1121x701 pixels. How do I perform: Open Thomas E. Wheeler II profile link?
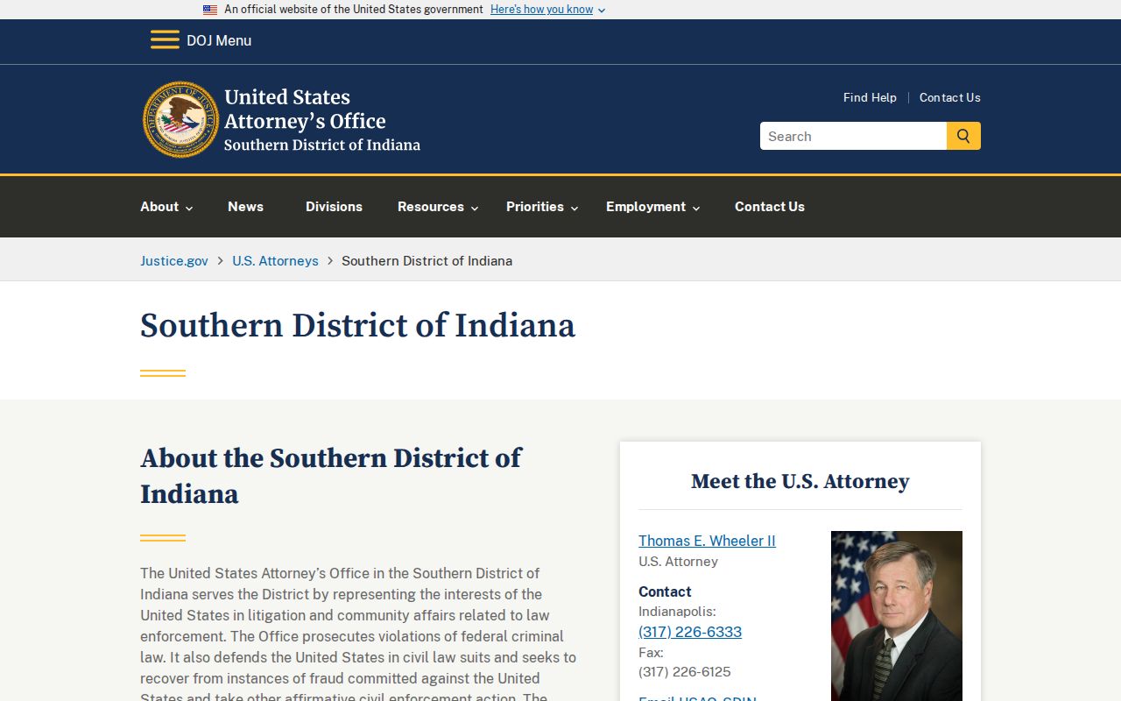[x=707, y=541]
